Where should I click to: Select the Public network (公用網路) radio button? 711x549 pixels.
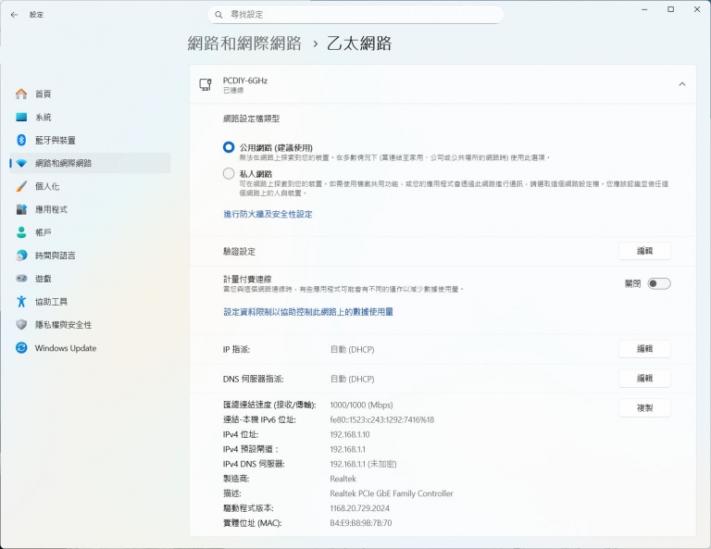click(229, 147)
